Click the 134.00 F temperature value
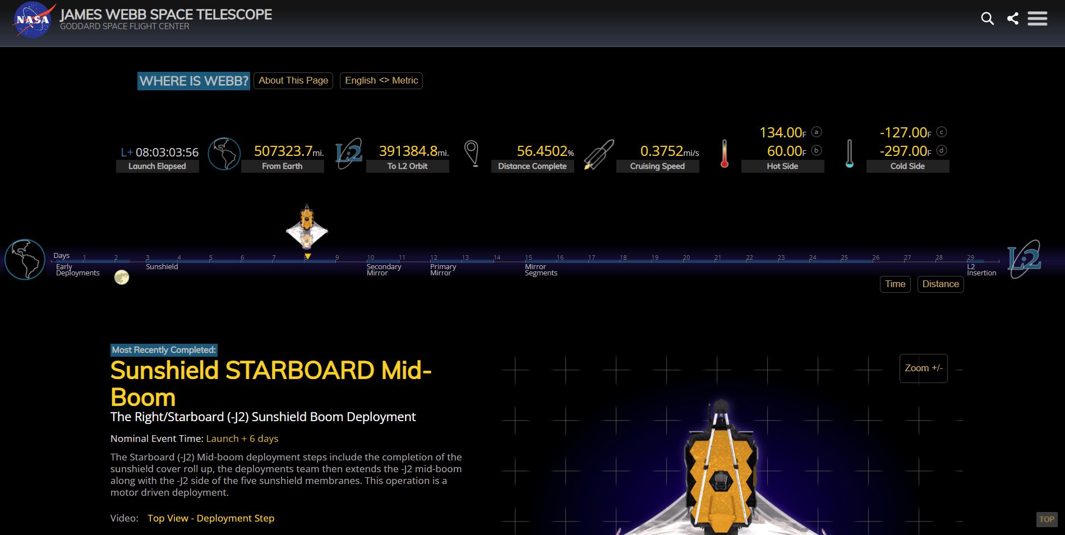 click(x=782, y=132)
